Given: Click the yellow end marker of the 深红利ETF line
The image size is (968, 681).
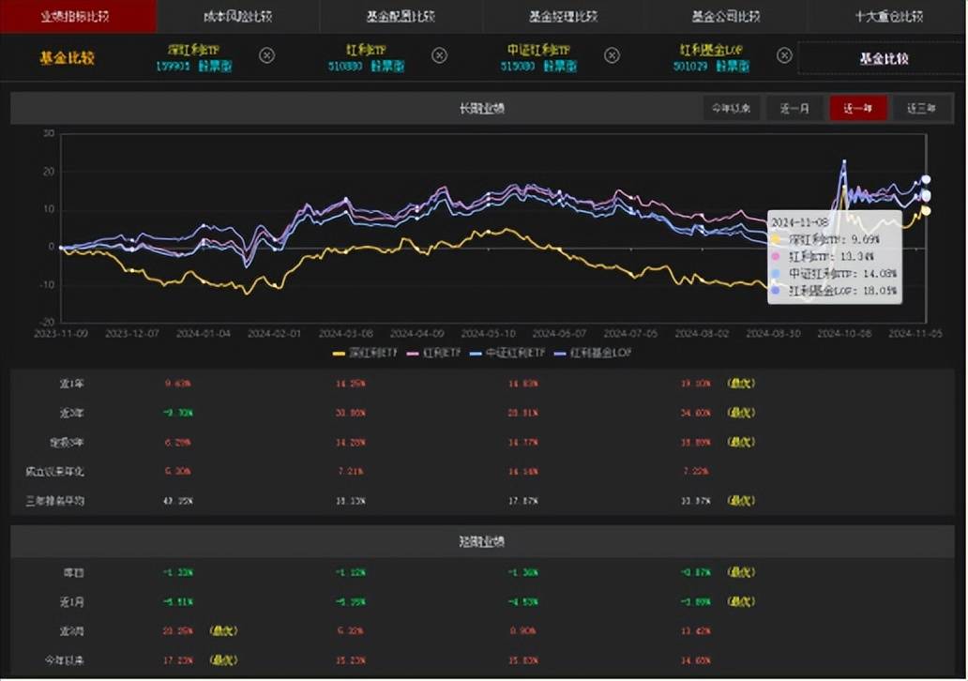Looking at the screenshot, I should click(x=926, y=211).
